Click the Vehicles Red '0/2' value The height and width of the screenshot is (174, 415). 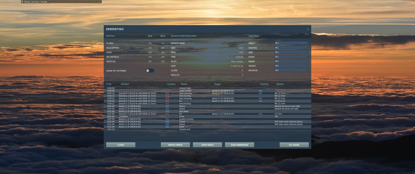150,62
